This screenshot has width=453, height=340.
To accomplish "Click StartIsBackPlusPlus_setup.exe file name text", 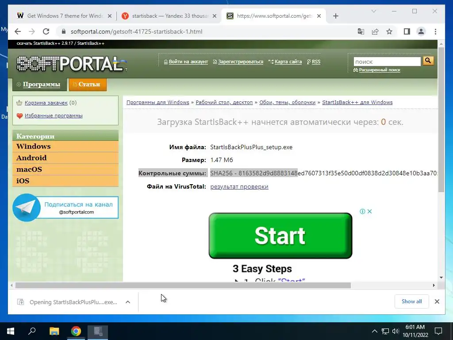I will pos(251,147).
